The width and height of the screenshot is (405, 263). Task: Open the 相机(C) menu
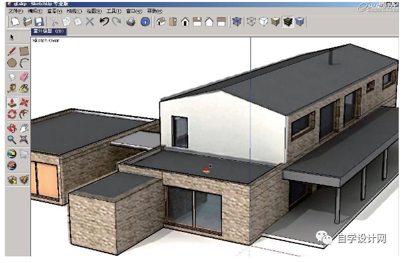coord(74,11)
